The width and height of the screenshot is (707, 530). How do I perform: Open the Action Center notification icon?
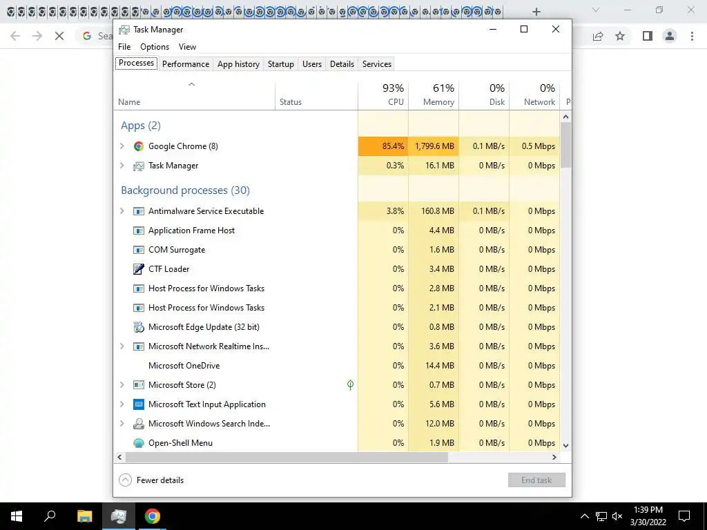(x=684, y=516)
